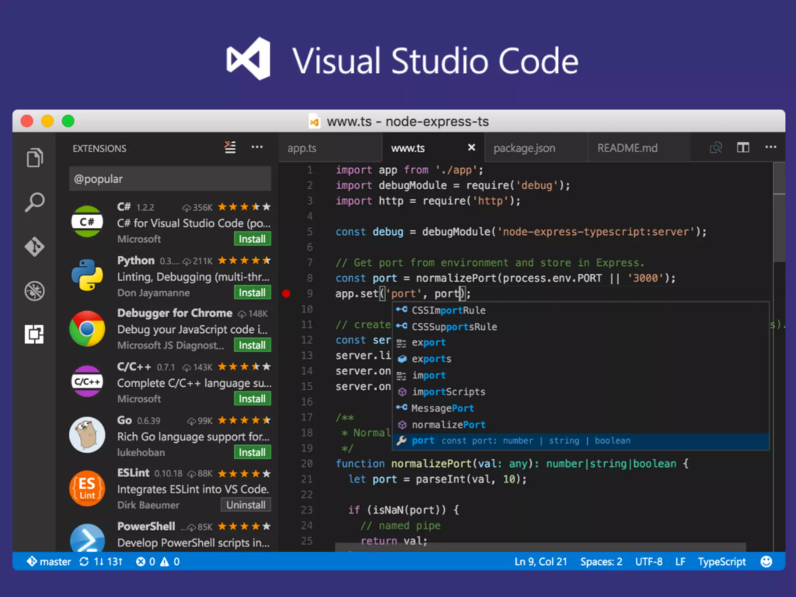Click the editor vertical scrollbar
The image size is (796, 597).
coord(779,229)
